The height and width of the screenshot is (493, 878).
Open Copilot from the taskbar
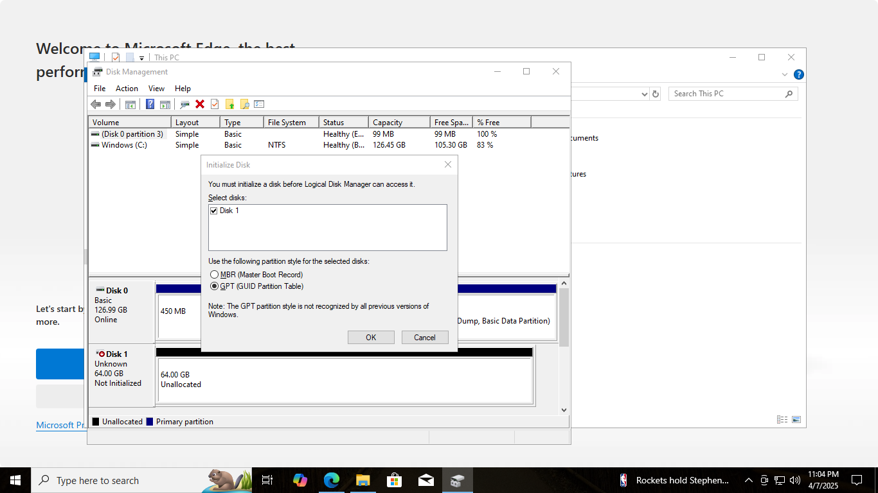coord(300,480)
